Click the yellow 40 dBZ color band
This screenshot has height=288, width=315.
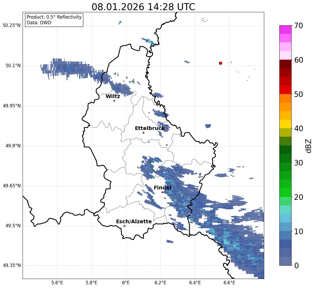point(285,124)
